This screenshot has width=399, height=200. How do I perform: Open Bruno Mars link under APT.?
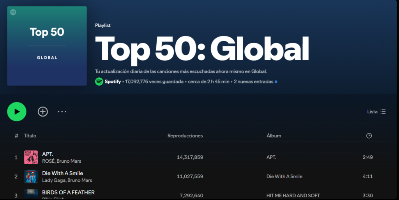(x=71, y=161)
